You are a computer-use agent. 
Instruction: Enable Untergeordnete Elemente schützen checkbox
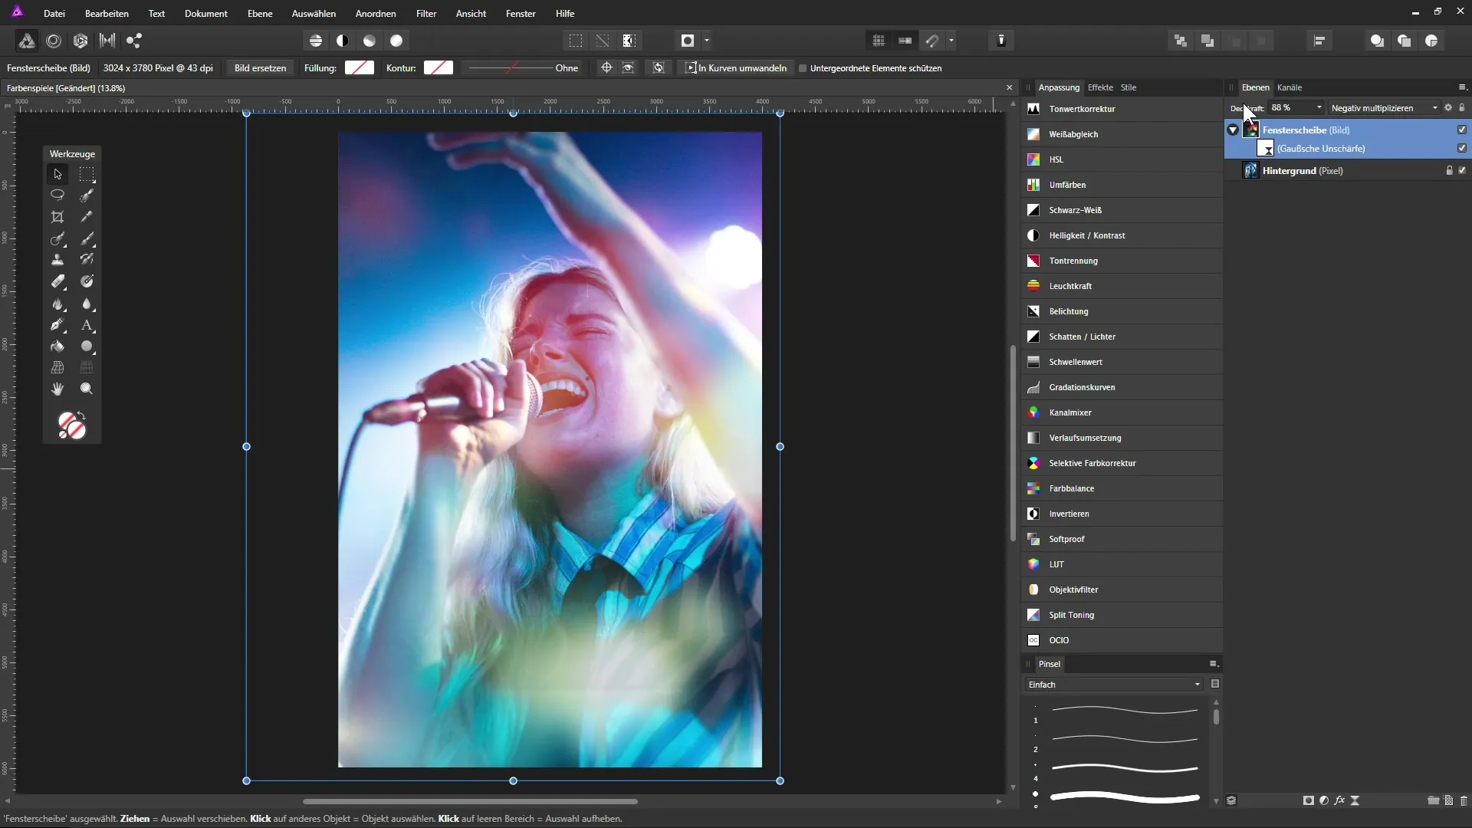click(x=803, y=68)
